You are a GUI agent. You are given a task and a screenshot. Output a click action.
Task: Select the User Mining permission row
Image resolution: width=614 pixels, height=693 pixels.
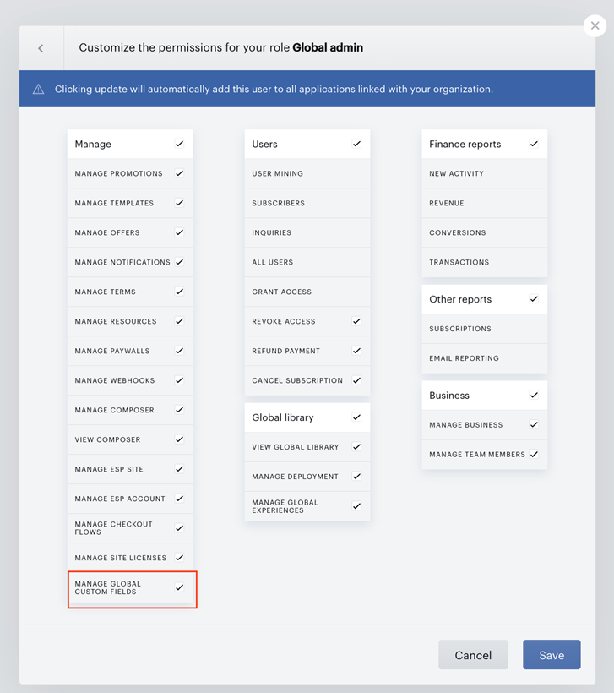(307, 173)
